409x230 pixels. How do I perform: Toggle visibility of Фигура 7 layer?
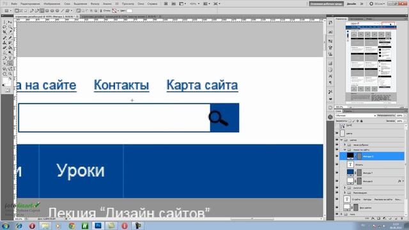[x=337, y=172]
